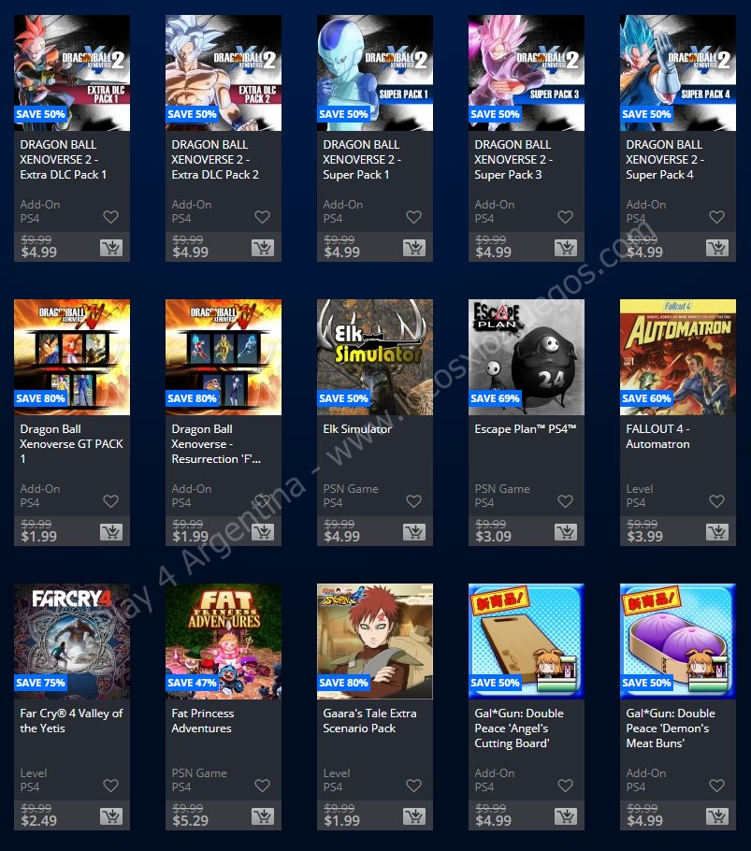The width and height of the screenshot is (751, 851).
Task: Add Gal*Gun Demon's Meat Buns to cart
Action: pos(716,816)
